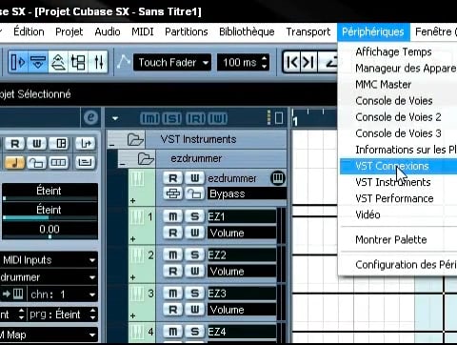457x345 pixels.
Task: Toggle Write on the ezdrummer Bypass track
Action: [194, 178]
